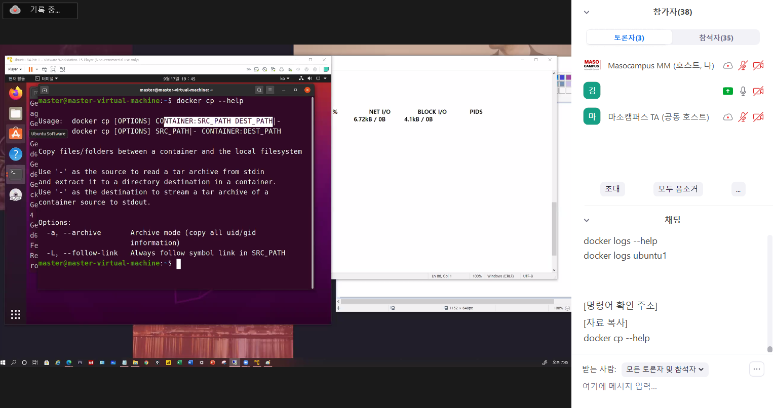Screen dimensions: 773x408
Task: Open the 모든 토론자 및 참석자 recipient dropdown
Action: 665,370
